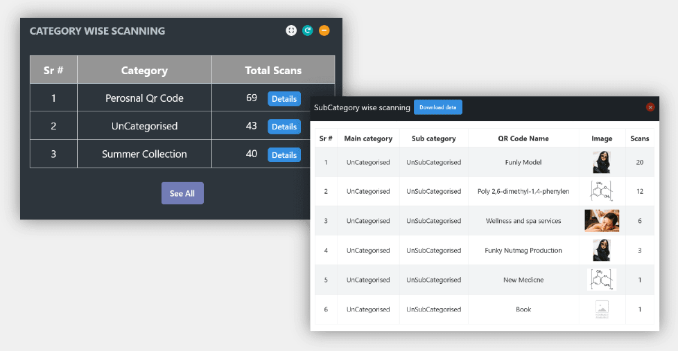Click the Download data button
The width and height of the screenshot is (678, 351).
[437, 107]
